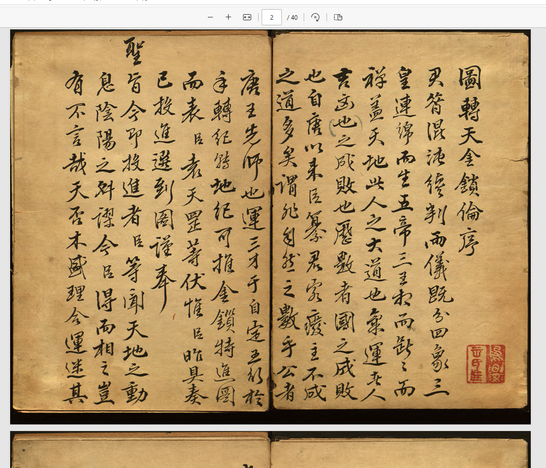The image size is (546, 468).
Task: Click the red seal stamp on the right page
Action: point(486,364)
